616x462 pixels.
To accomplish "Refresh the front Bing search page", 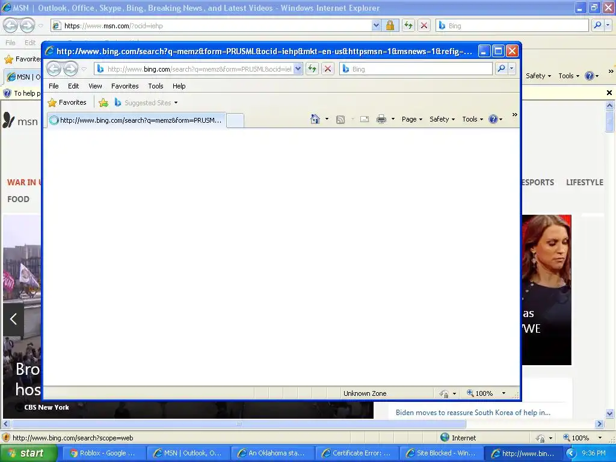I will tap(312, 69).
